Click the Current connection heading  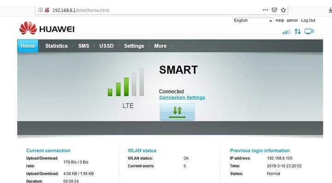tap(48, 151)
